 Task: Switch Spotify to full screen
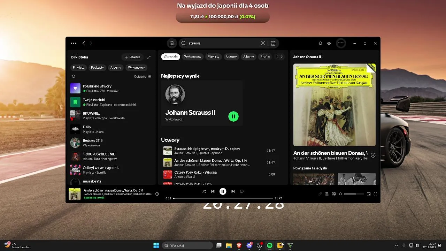tap(376, 194)
